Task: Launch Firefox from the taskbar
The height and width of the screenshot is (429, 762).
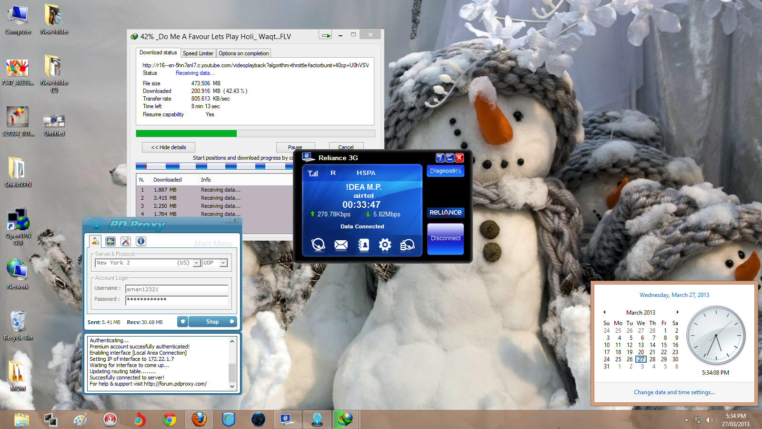Action: click(x=199, y=419)
